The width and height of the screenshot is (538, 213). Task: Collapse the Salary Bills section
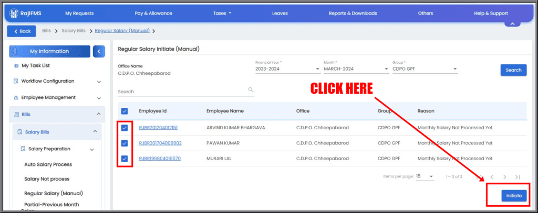coord(95,131)
